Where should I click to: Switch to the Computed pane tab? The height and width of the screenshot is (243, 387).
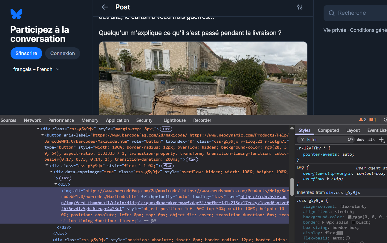point(328,130)
